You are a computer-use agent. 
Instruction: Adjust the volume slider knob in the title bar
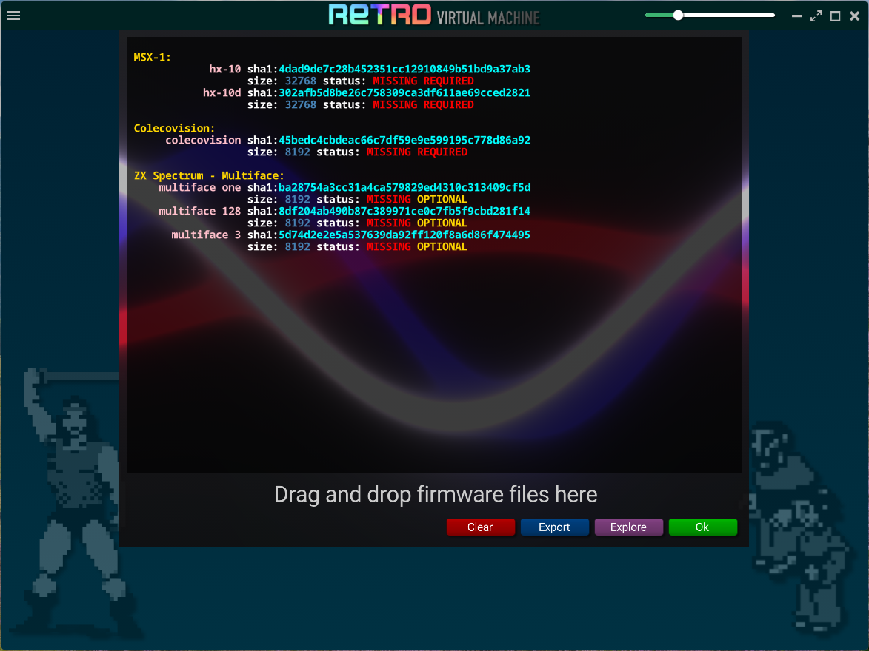[678, 16]
